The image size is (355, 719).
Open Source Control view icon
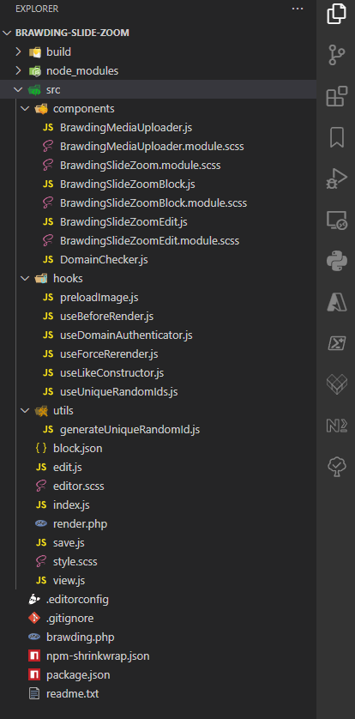click(x=336, y=55)
